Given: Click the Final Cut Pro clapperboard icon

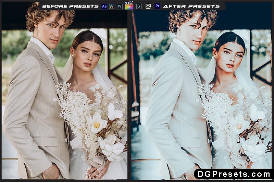Looking at the screenshot, I should [x=129, y=5].
